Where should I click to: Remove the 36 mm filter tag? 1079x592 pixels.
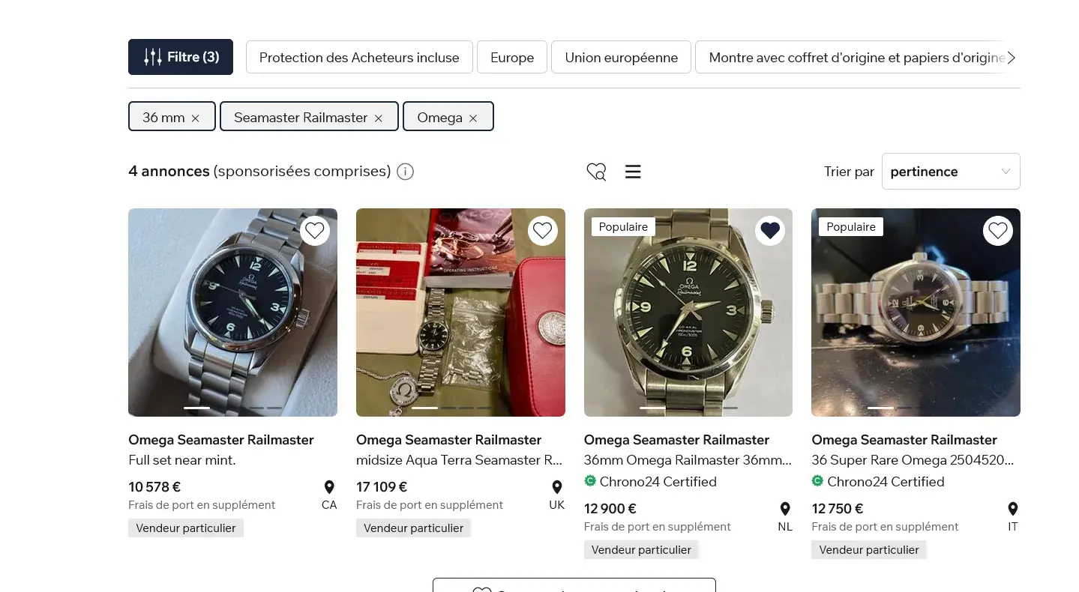[194, 117]
